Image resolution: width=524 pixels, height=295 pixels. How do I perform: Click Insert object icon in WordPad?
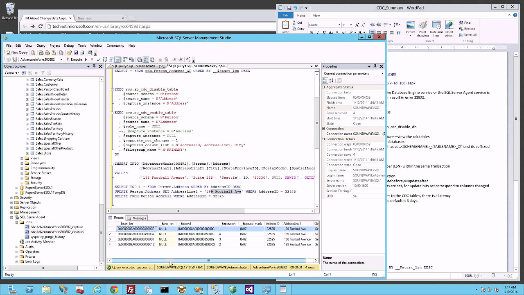click(449, 29)
